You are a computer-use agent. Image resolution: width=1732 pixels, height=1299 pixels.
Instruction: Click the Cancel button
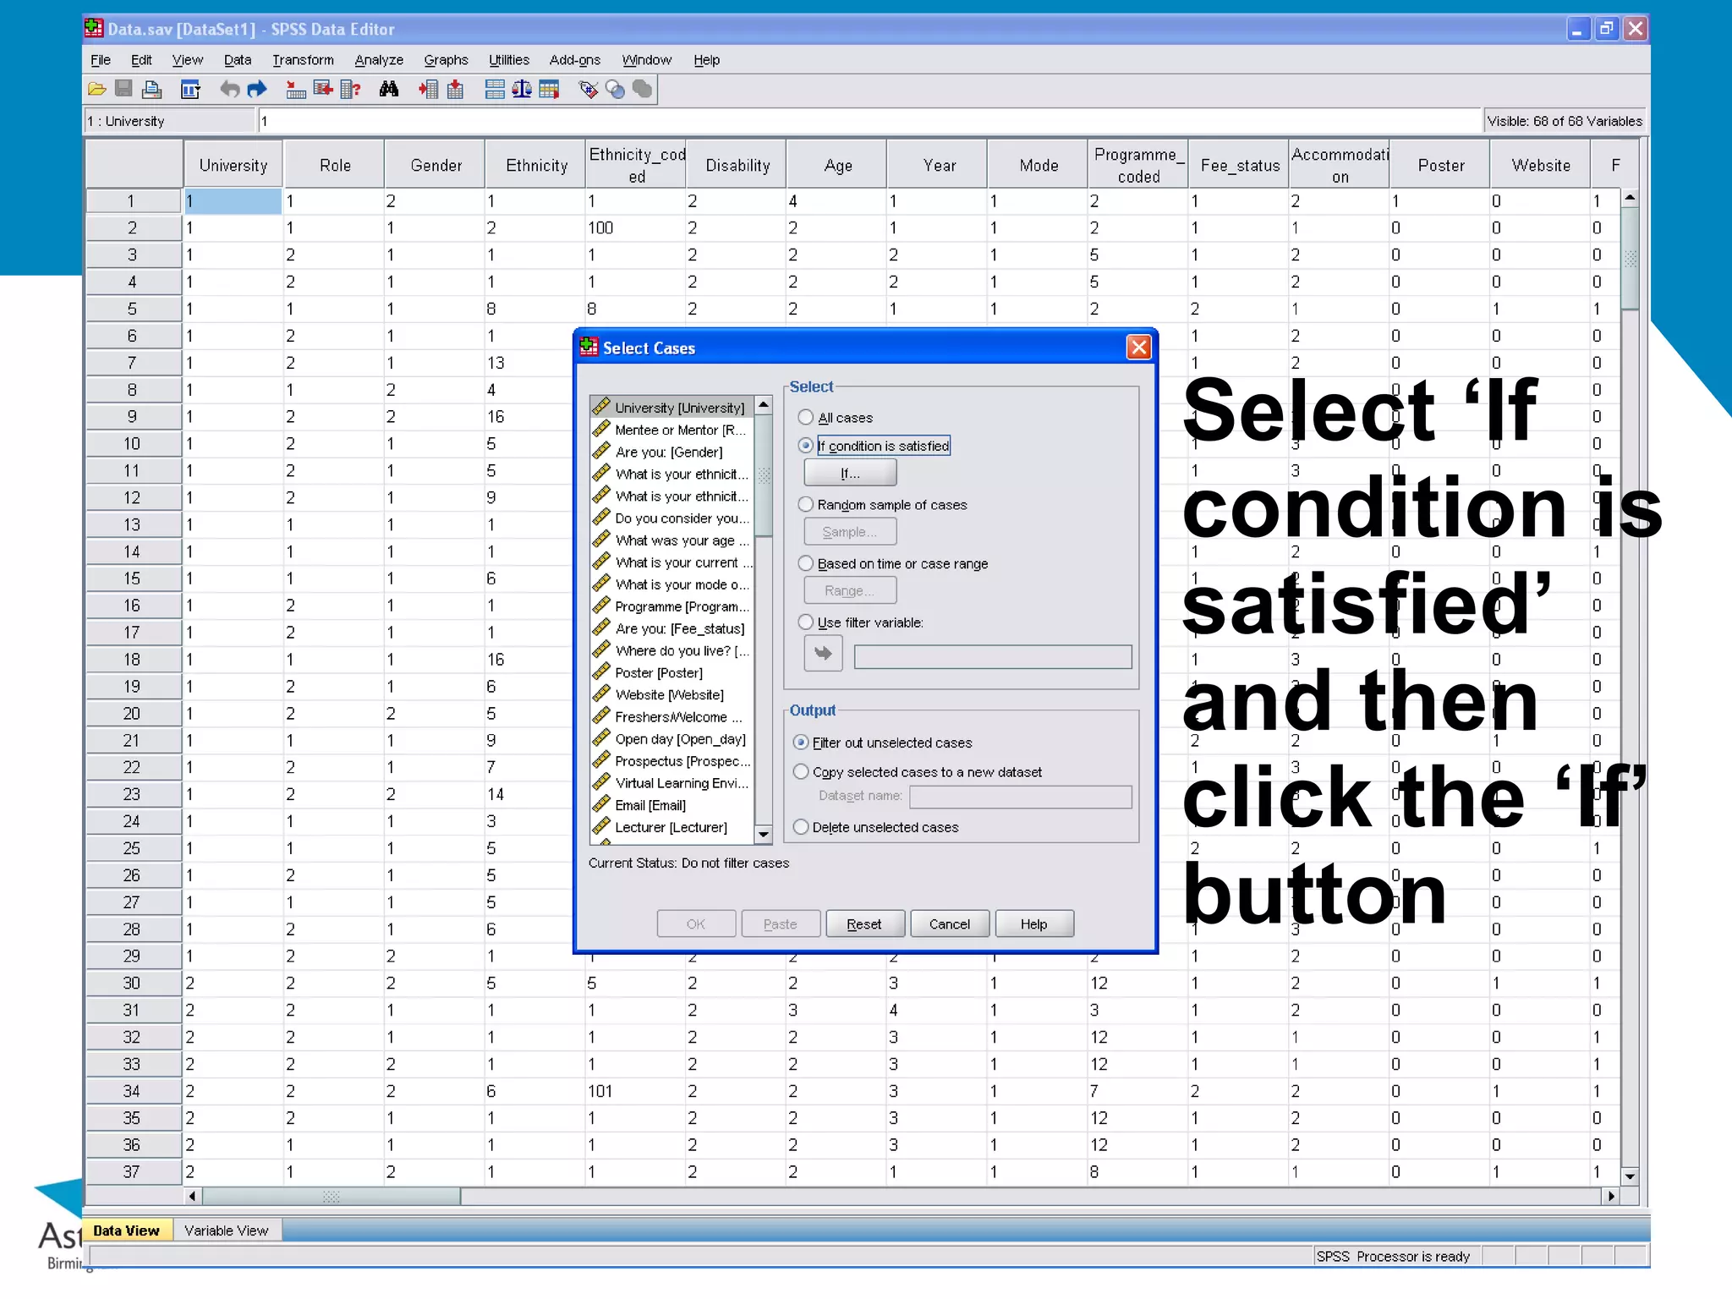(x=950, y=924)
